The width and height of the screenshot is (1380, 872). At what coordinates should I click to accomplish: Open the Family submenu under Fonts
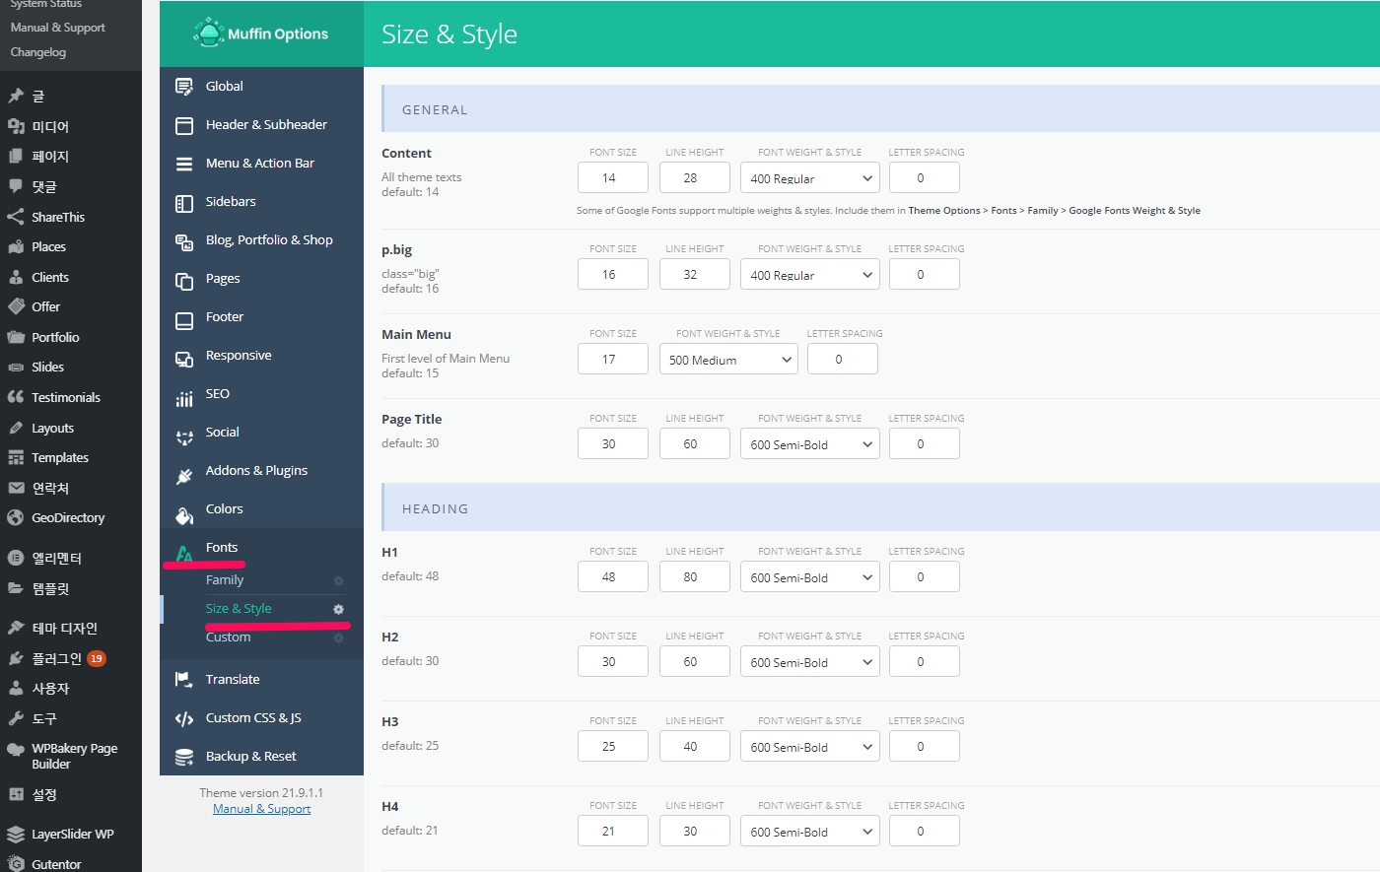225,580
